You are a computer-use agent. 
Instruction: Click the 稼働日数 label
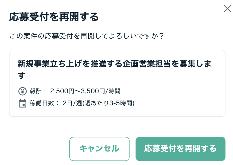tap(43, 103)
